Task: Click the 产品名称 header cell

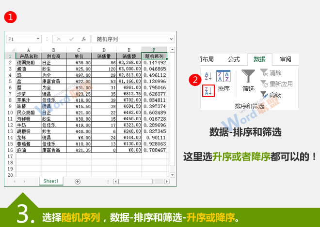Action: [29, 57]
